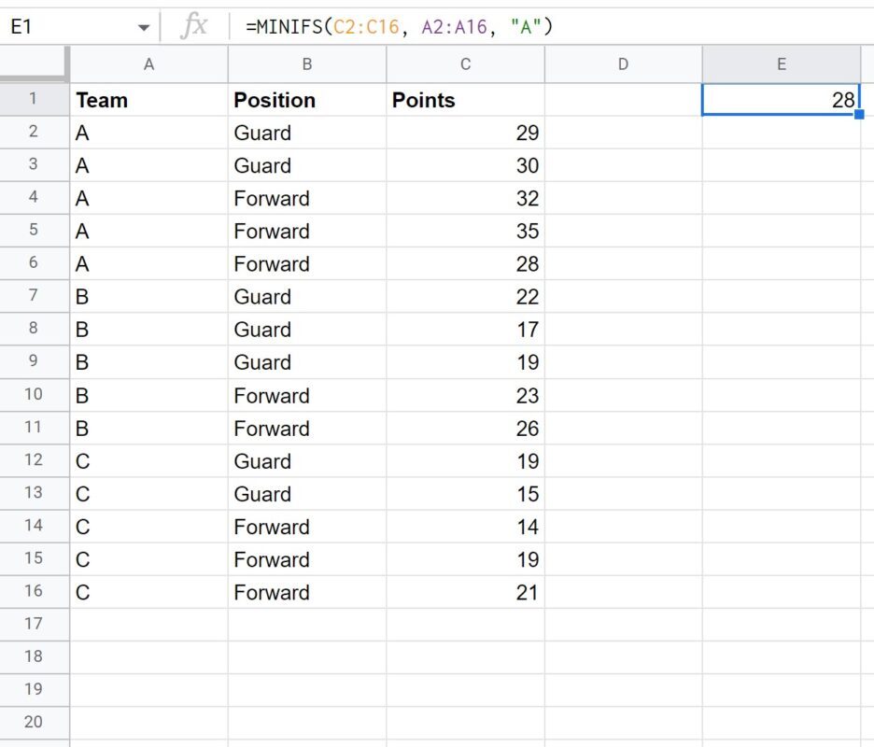The width and height of the screenshot is (874, 747).
Task: Click the points value 17
Action: (x=465, y=330)
